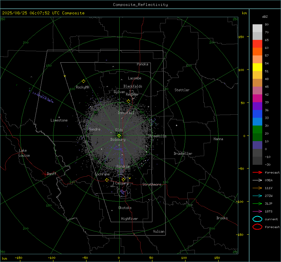Click the -30 value in dBZ legend

pyautogui.click(x=268, y=165)
